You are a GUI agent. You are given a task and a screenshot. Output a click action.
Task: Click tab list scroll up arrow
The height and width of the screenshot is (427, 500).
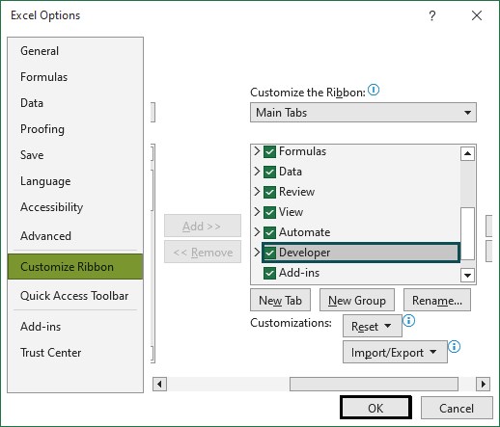tap(467, 153)
